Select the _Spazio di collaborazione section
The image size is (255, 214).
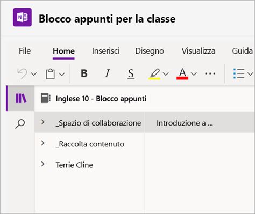click(x=98, y=123)
